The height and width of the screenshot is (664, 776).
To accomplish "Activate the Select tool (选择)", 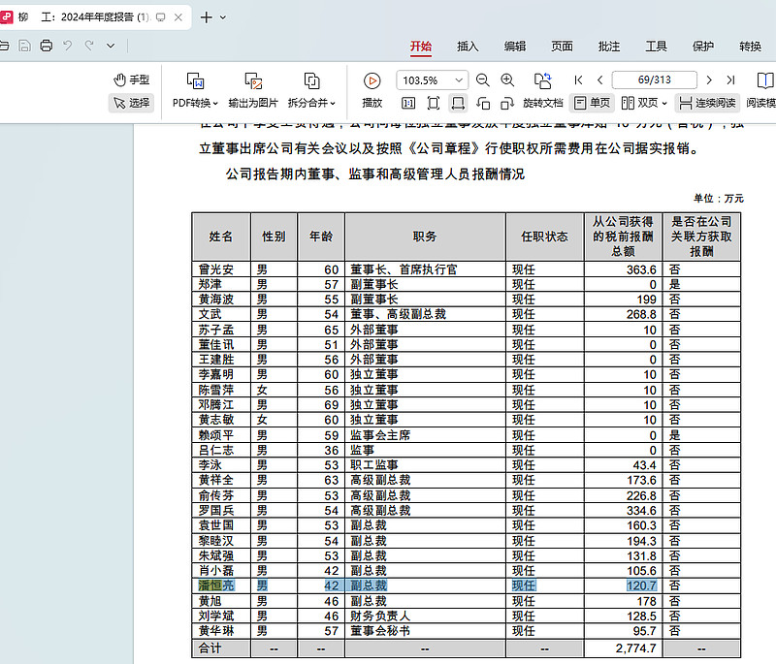I will 131,103.
